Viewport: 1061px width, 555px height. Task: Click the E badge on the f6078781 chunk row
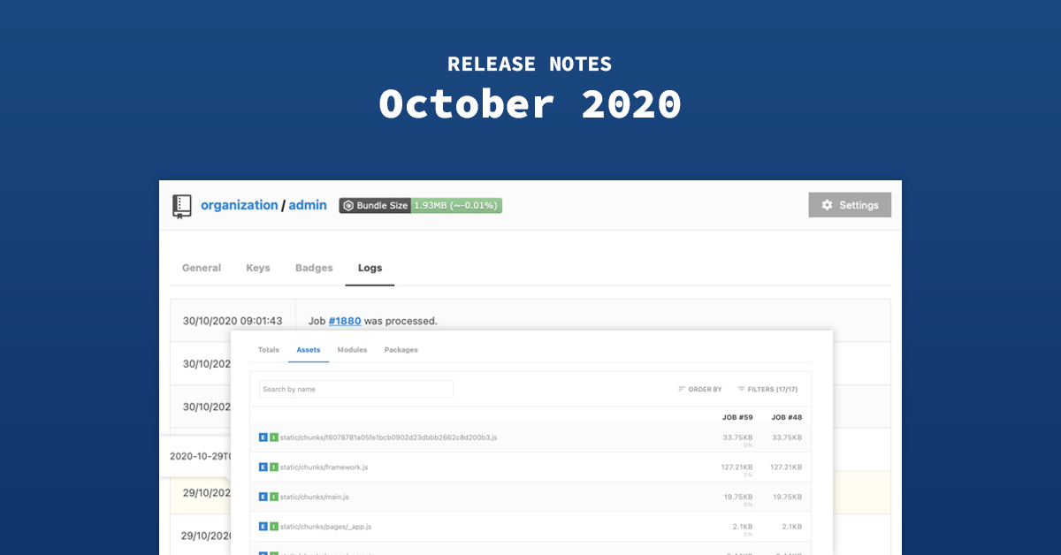click(x=263, y=436)
